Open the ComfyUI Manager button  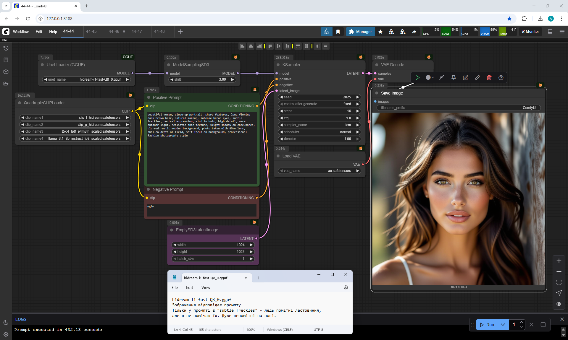point(360,32)
